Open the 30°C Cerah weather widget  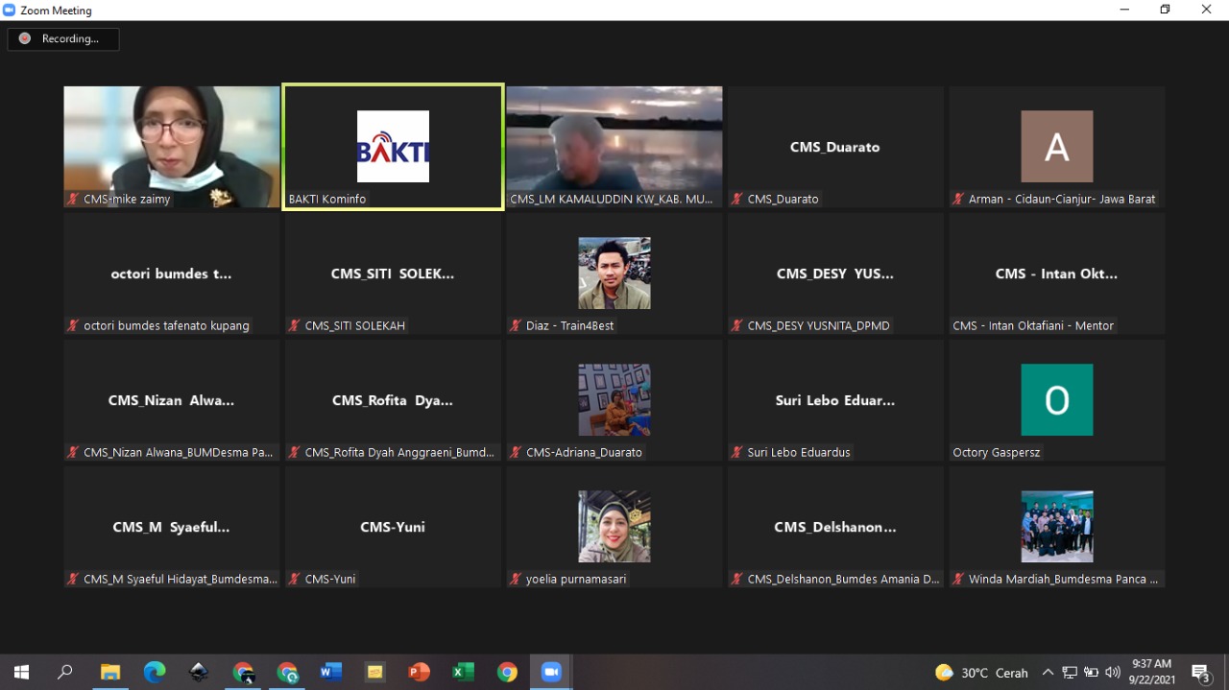(981, 672)
